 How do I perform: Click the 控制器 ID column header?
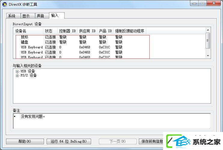68,31
